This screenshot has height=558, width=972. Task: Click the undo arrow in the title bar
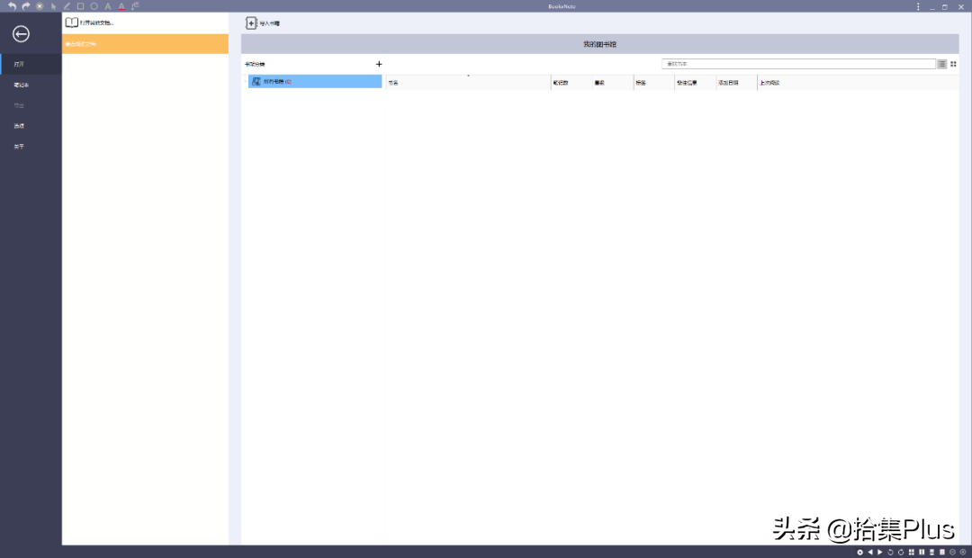pos(12,6)
